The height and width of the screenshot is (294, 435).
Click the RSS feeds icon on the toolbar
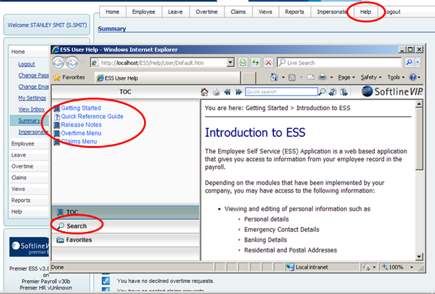point(291,77)
